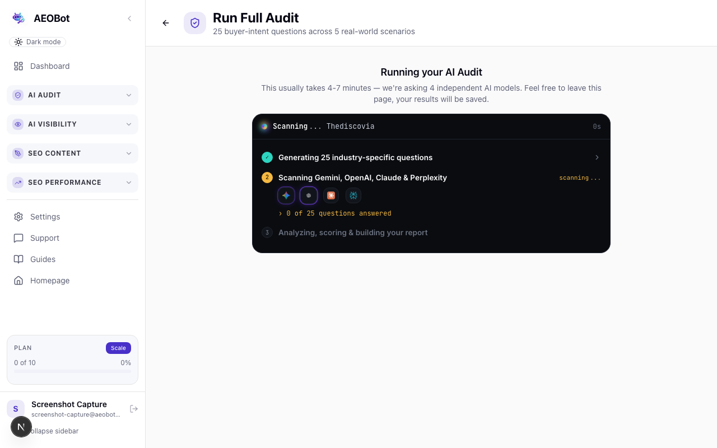Click the AEOBot robot logo icon

18,18
